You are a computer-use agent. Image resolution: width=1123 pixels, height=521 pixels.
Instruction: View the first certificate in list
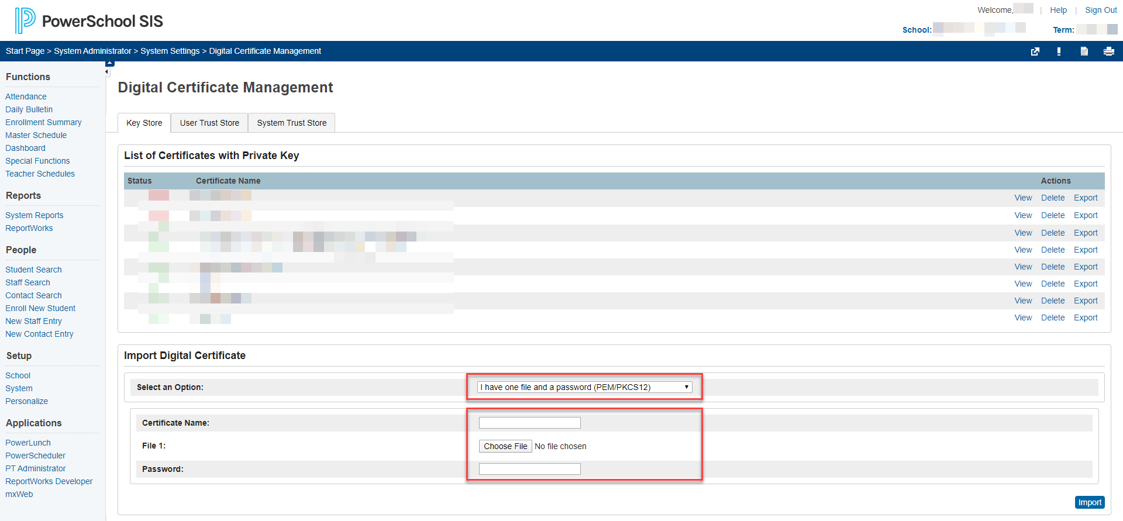1023,198
